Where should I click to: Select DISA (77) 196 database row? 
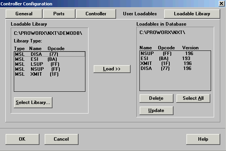tap(175, 68)
